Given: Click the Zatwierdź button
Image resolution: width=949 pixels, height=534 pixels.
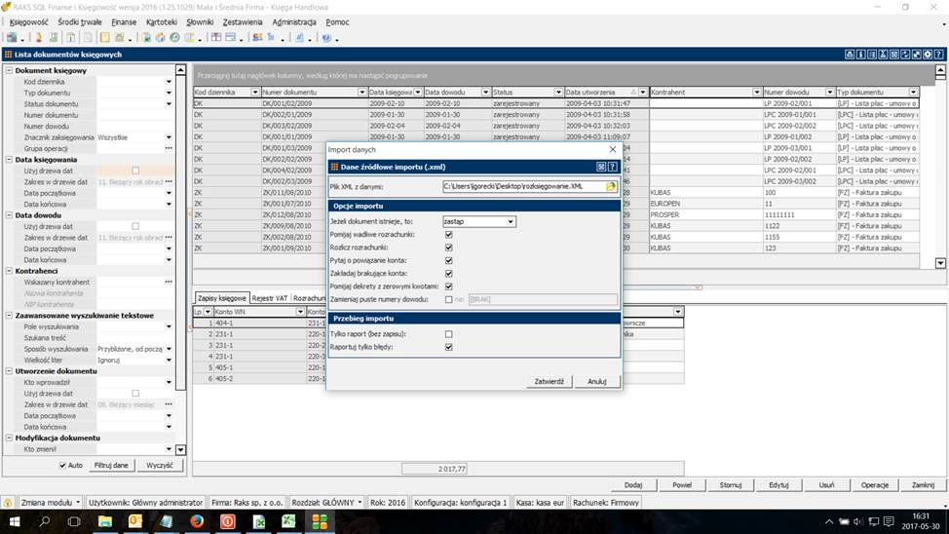Looking at the screenshot, I should [x=549, y=381].
